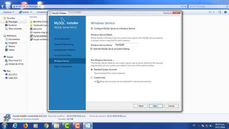This screenshot has height=129, width=229.
Task: Check Configure MySQL Server as a Windows Service
Action: click(x=92, y=29)
